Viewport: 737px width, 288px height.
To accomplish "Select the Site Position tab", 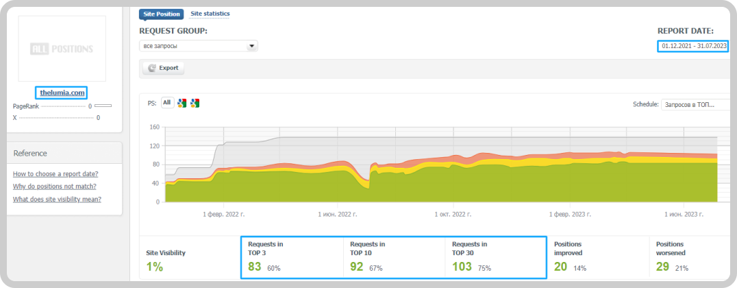I will point(161,14).
